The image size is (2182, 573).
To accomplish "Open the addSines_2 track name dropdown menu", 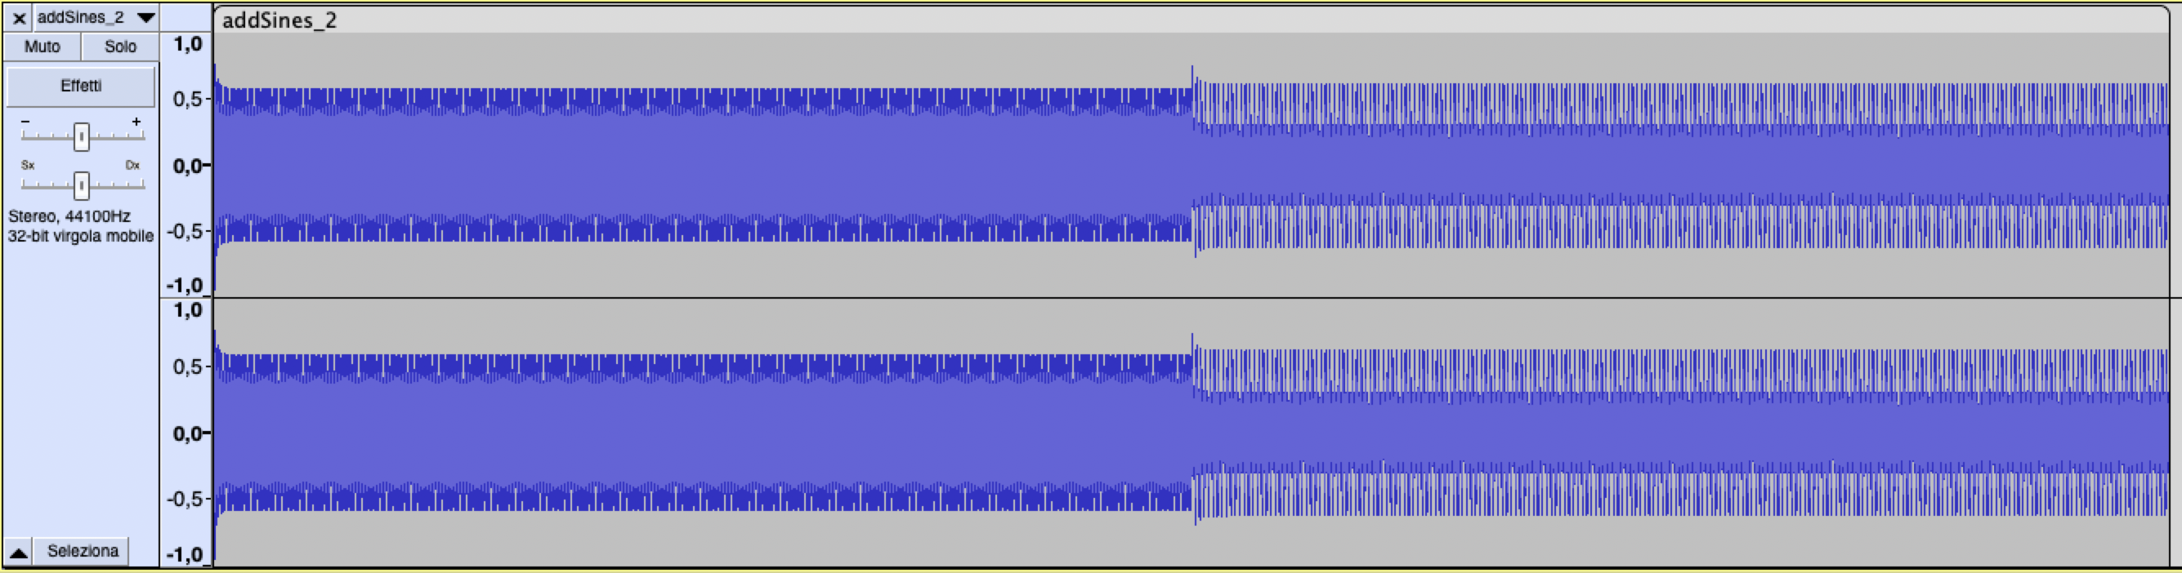I will 96,18.
